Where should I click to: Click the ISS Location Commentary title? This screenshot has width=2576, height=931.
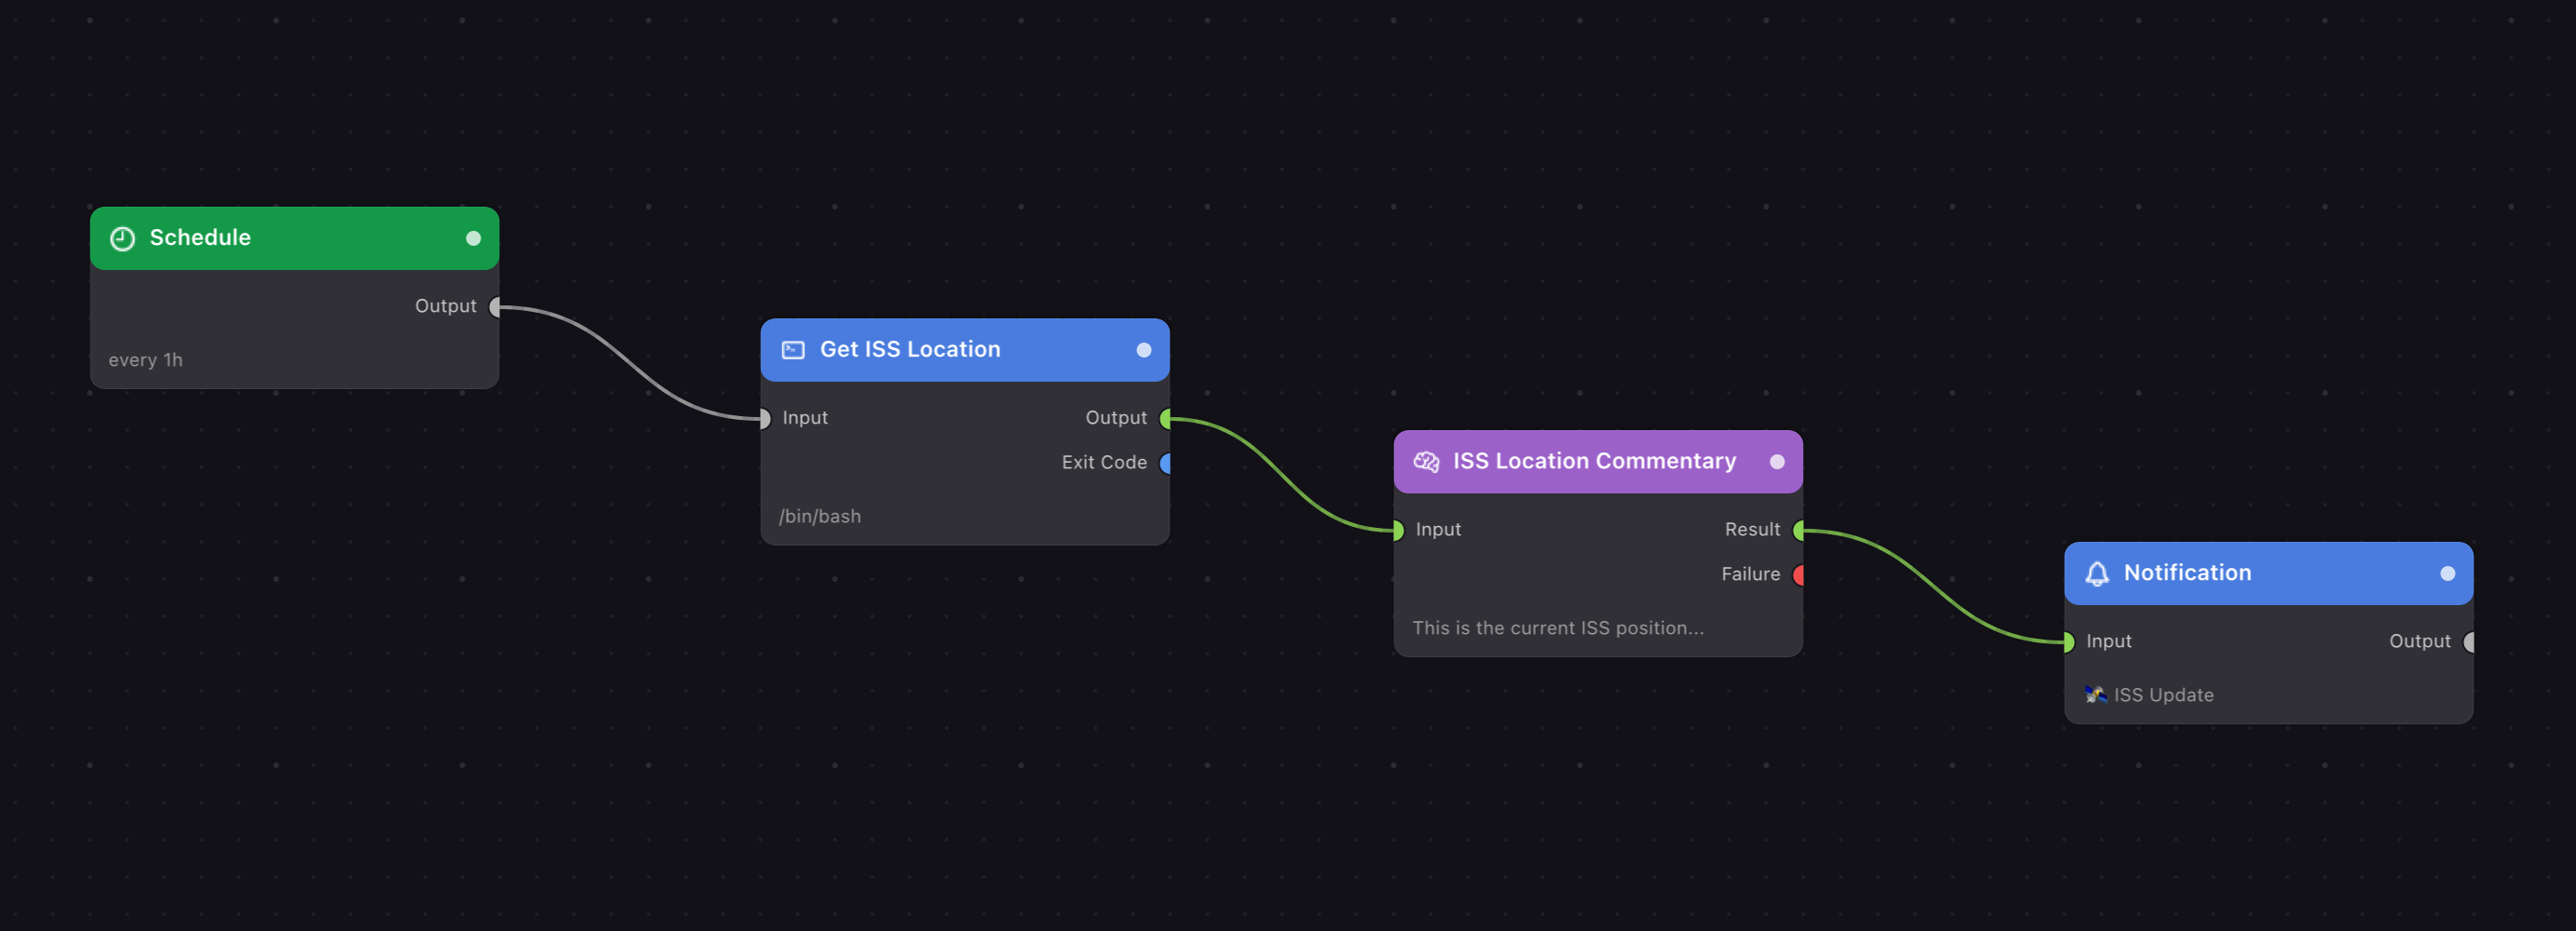(x=1594, y=461)
